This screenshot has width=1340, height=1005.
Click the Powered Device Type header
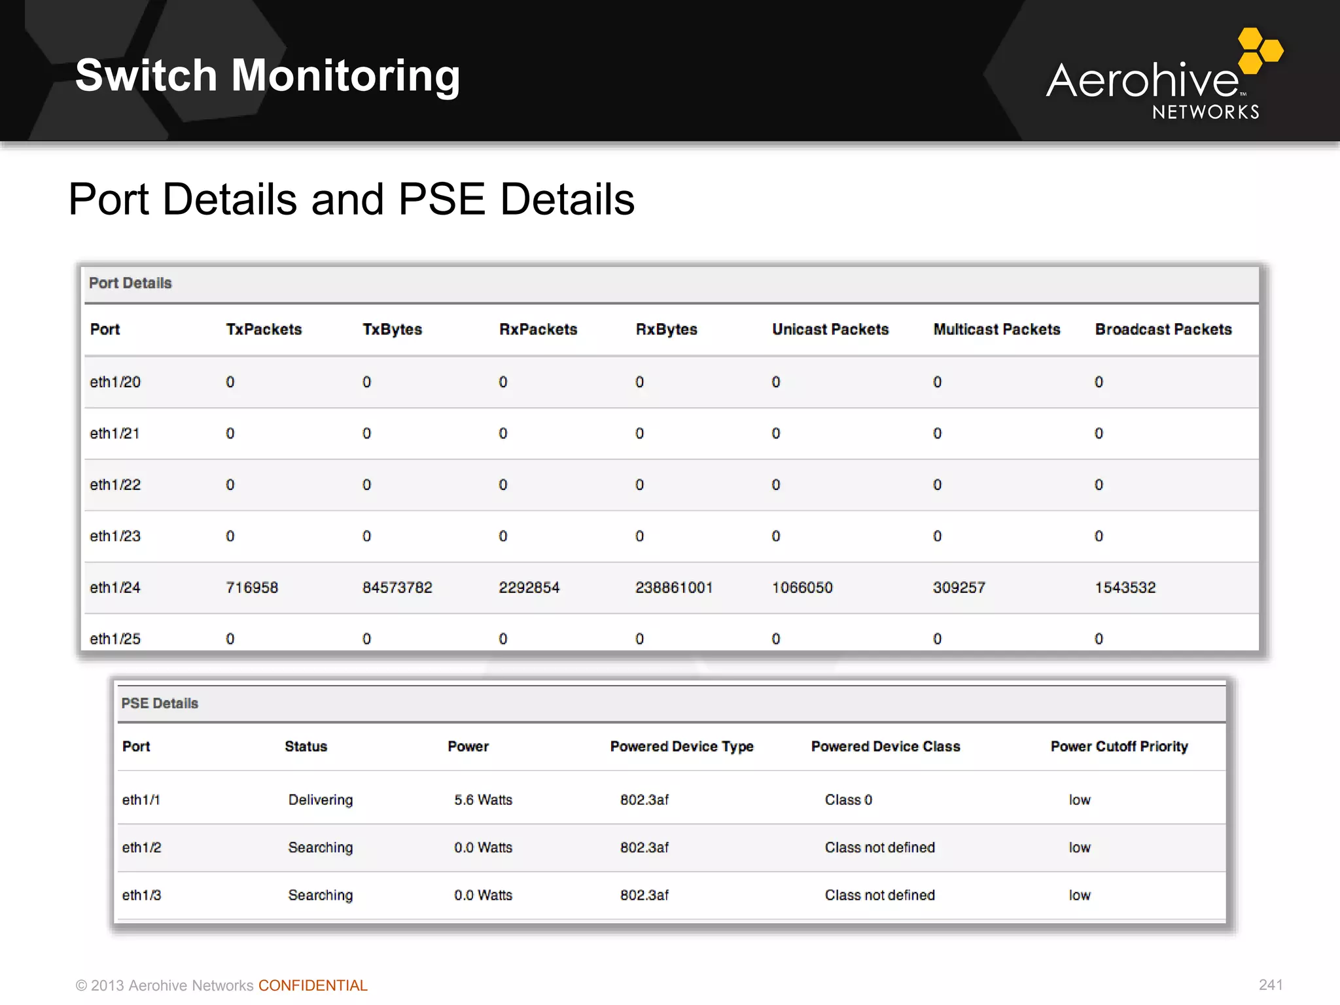(x=682, y=747)
